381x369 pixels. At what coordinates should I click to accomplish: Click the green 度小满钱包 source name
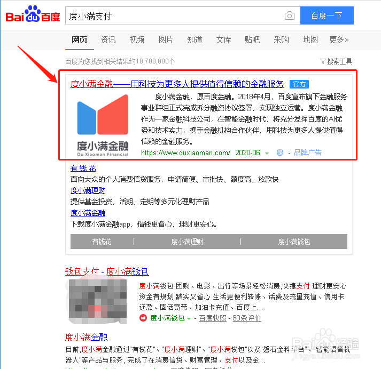point(167,318)
